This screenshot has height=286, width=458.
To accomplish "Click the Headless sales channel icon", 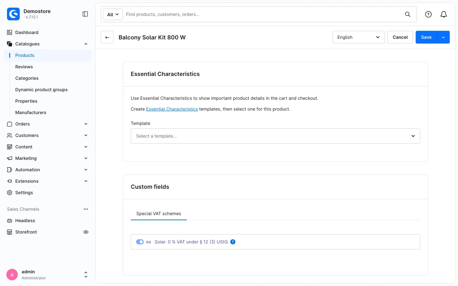I will pyautogui.click(x=10, y=221).
